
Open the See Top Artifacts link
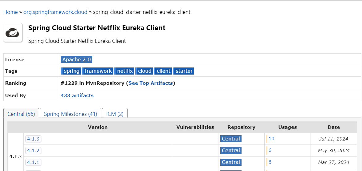[151, 83]
